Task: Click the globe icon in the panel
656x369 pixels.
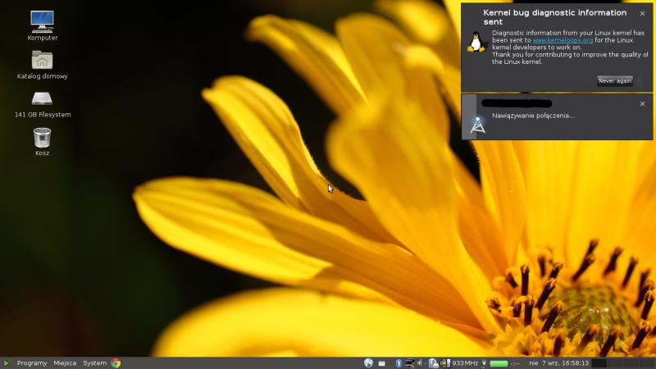Action: [369, 363]
